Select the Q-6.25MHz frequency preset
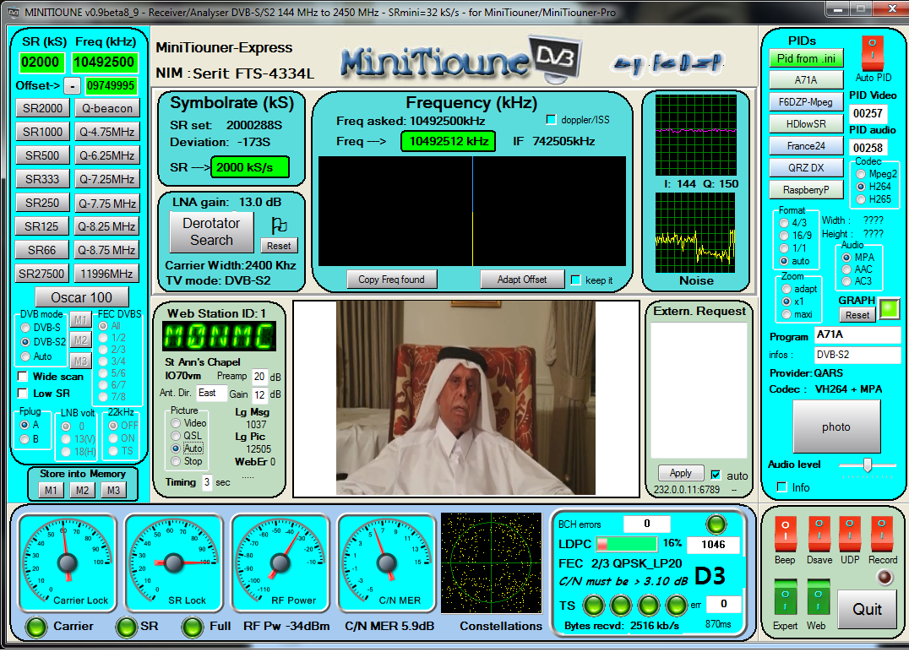 point(107,156)
